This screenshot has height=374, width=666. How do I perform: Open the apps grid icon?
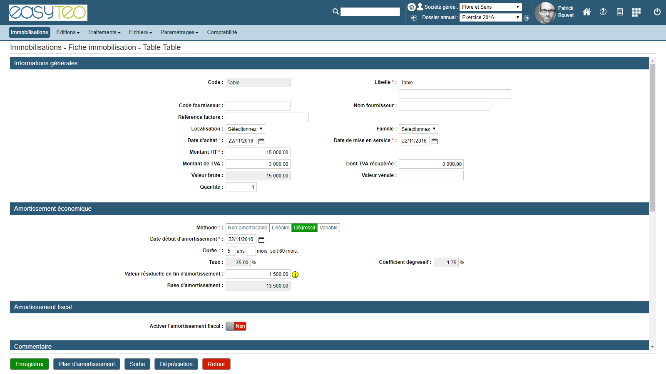coord(636,12)
